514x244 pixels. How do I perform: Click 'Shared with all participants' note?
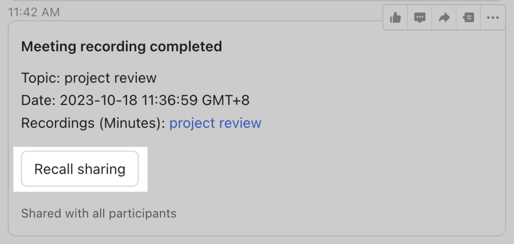(99, 213)
